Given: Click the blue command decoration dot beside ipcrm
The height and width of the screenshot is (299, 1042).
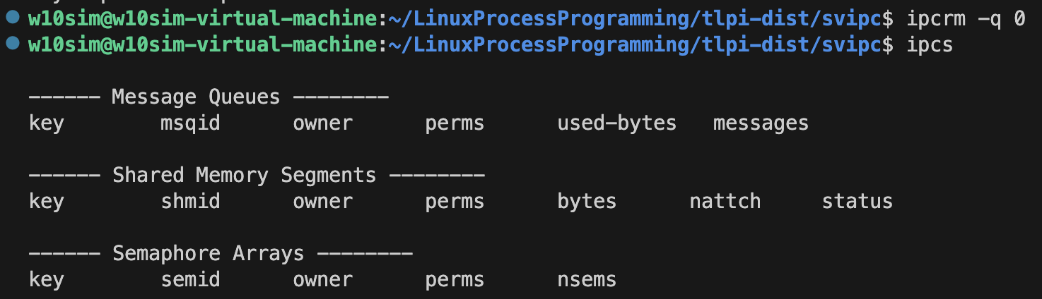Looking at the screenshot, I should (12, 18).
